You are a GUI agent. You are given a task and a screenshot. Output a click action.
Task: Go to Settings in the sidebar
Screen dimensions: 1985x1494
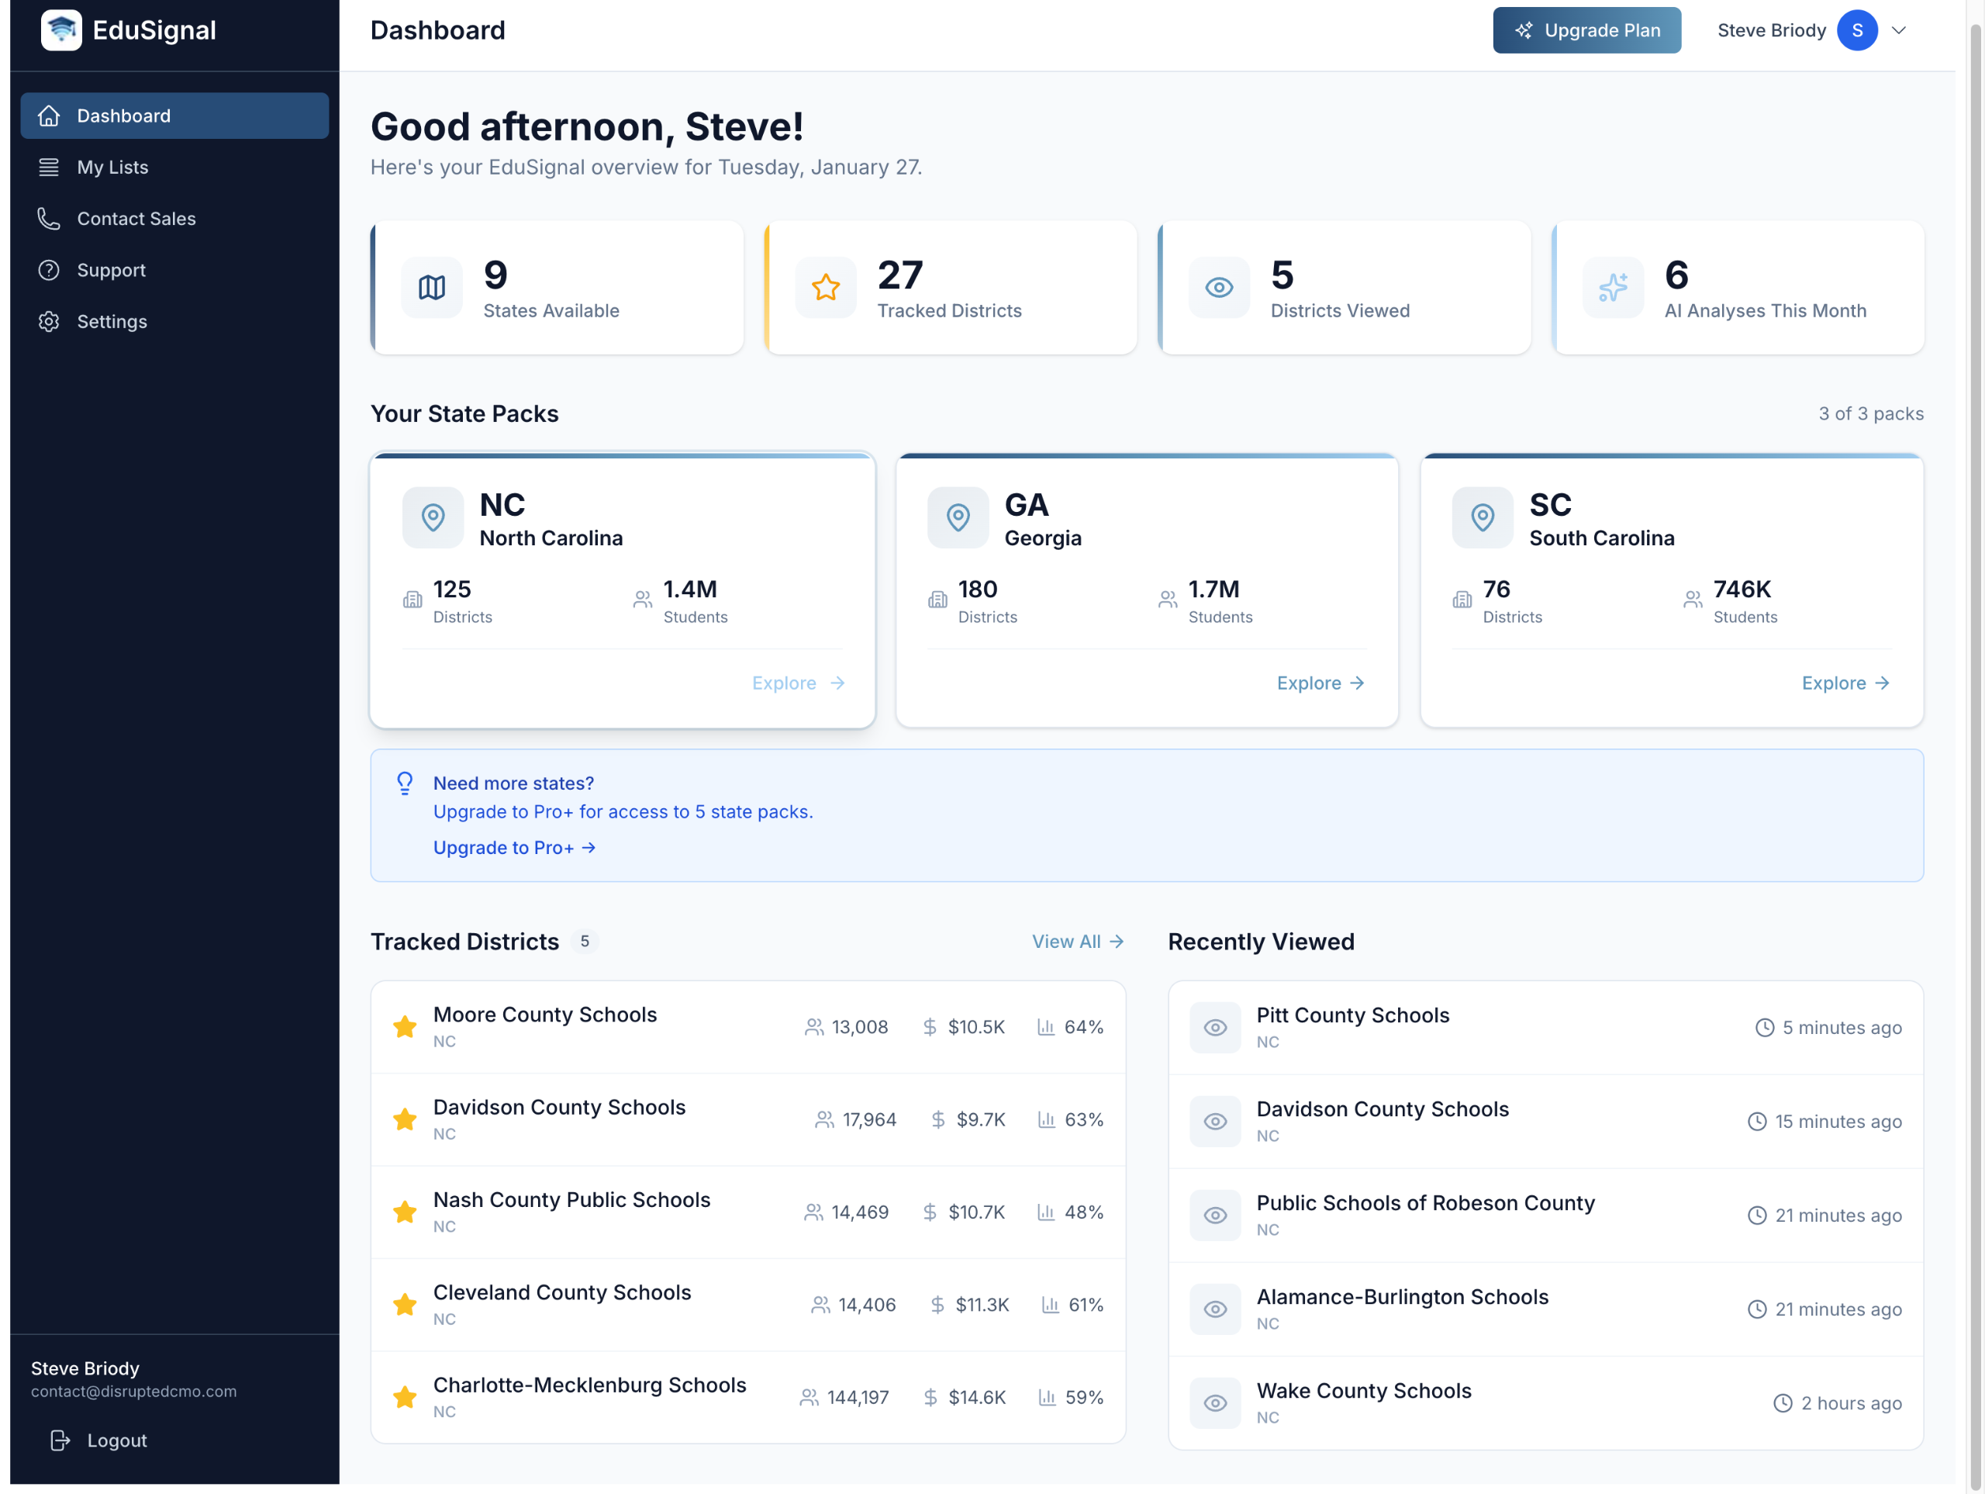coord(112,321)
